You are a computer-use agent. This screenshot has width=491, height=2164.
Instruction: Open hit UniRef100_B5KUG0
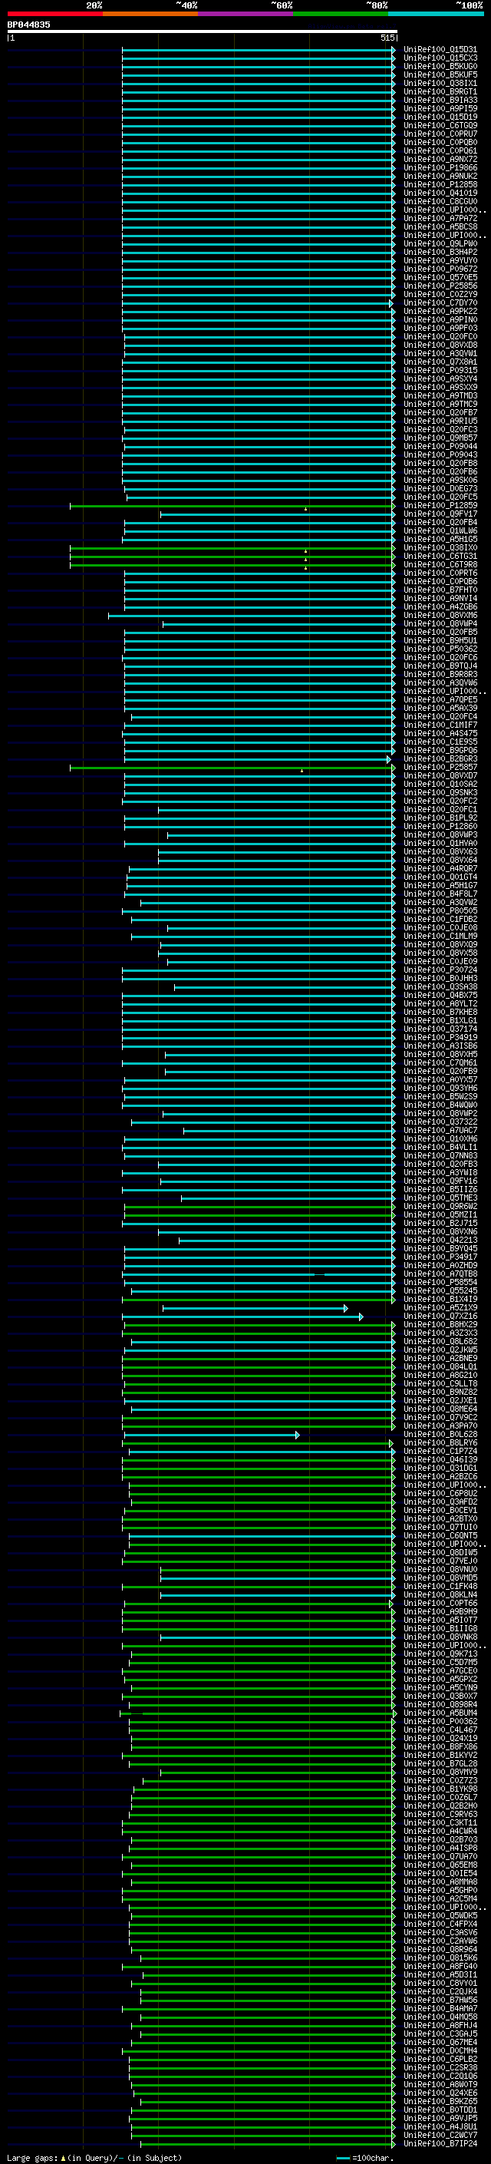pos(440,66)
